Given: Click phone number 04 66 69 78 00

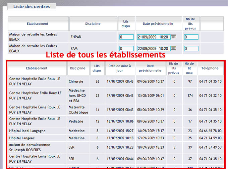Looking at the screenshot, I should [x=210, y=131].
